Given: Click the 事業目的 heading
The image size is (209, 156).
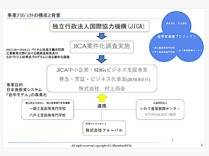Looking at the screenshot, I should click(15, 85).
